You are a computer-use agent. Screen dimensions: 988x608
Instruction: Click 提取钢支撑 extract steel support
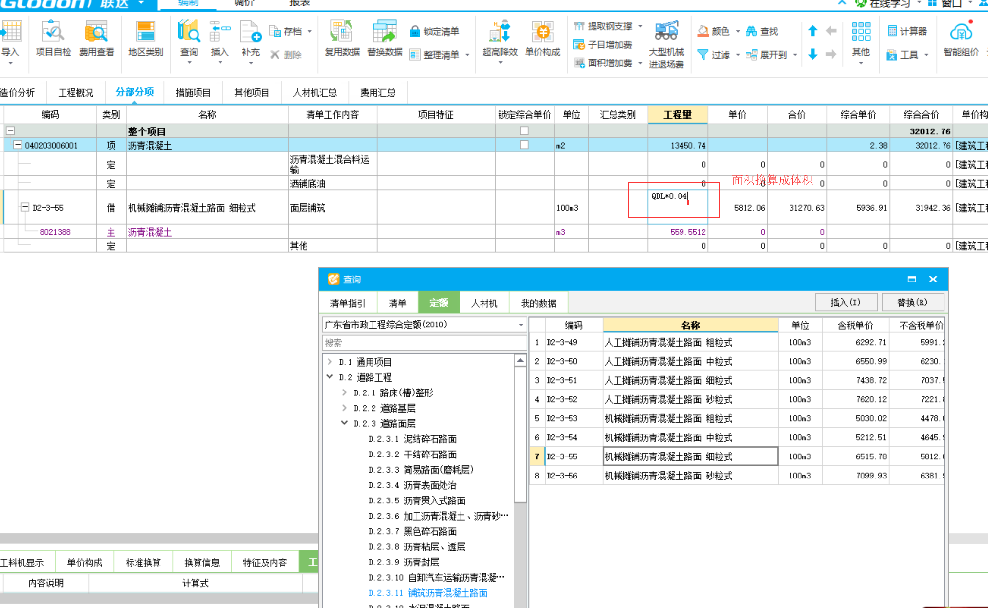pyautogui.click(x=603, y=26)
